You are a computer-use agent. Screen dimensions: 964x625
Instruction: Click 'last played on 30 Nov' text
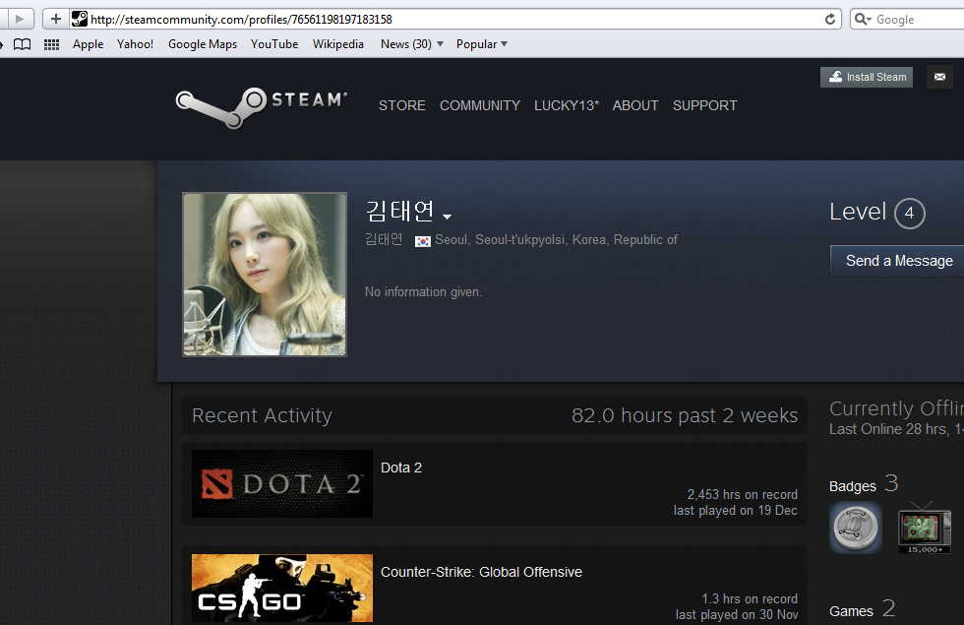click(x=737, y=614)
